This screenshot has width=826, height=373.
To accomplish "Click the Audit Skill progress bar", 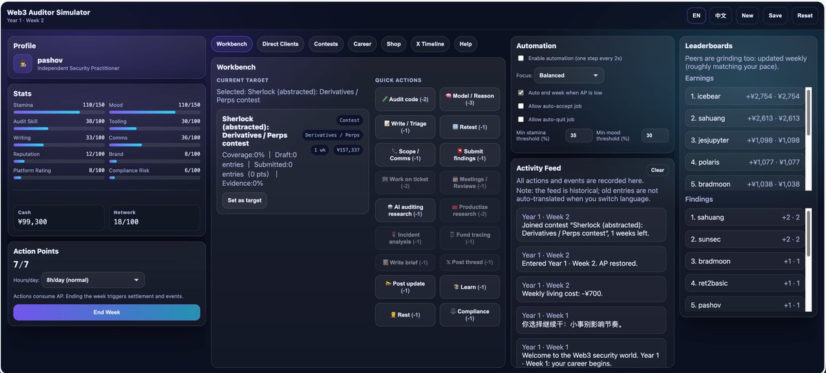I will (59, 128).
